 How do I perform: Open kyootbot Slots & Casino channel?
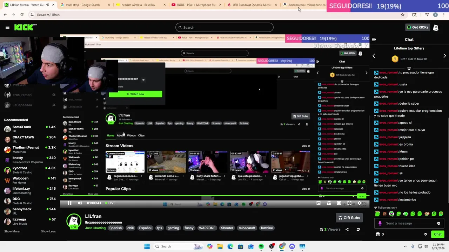point(30,170)
